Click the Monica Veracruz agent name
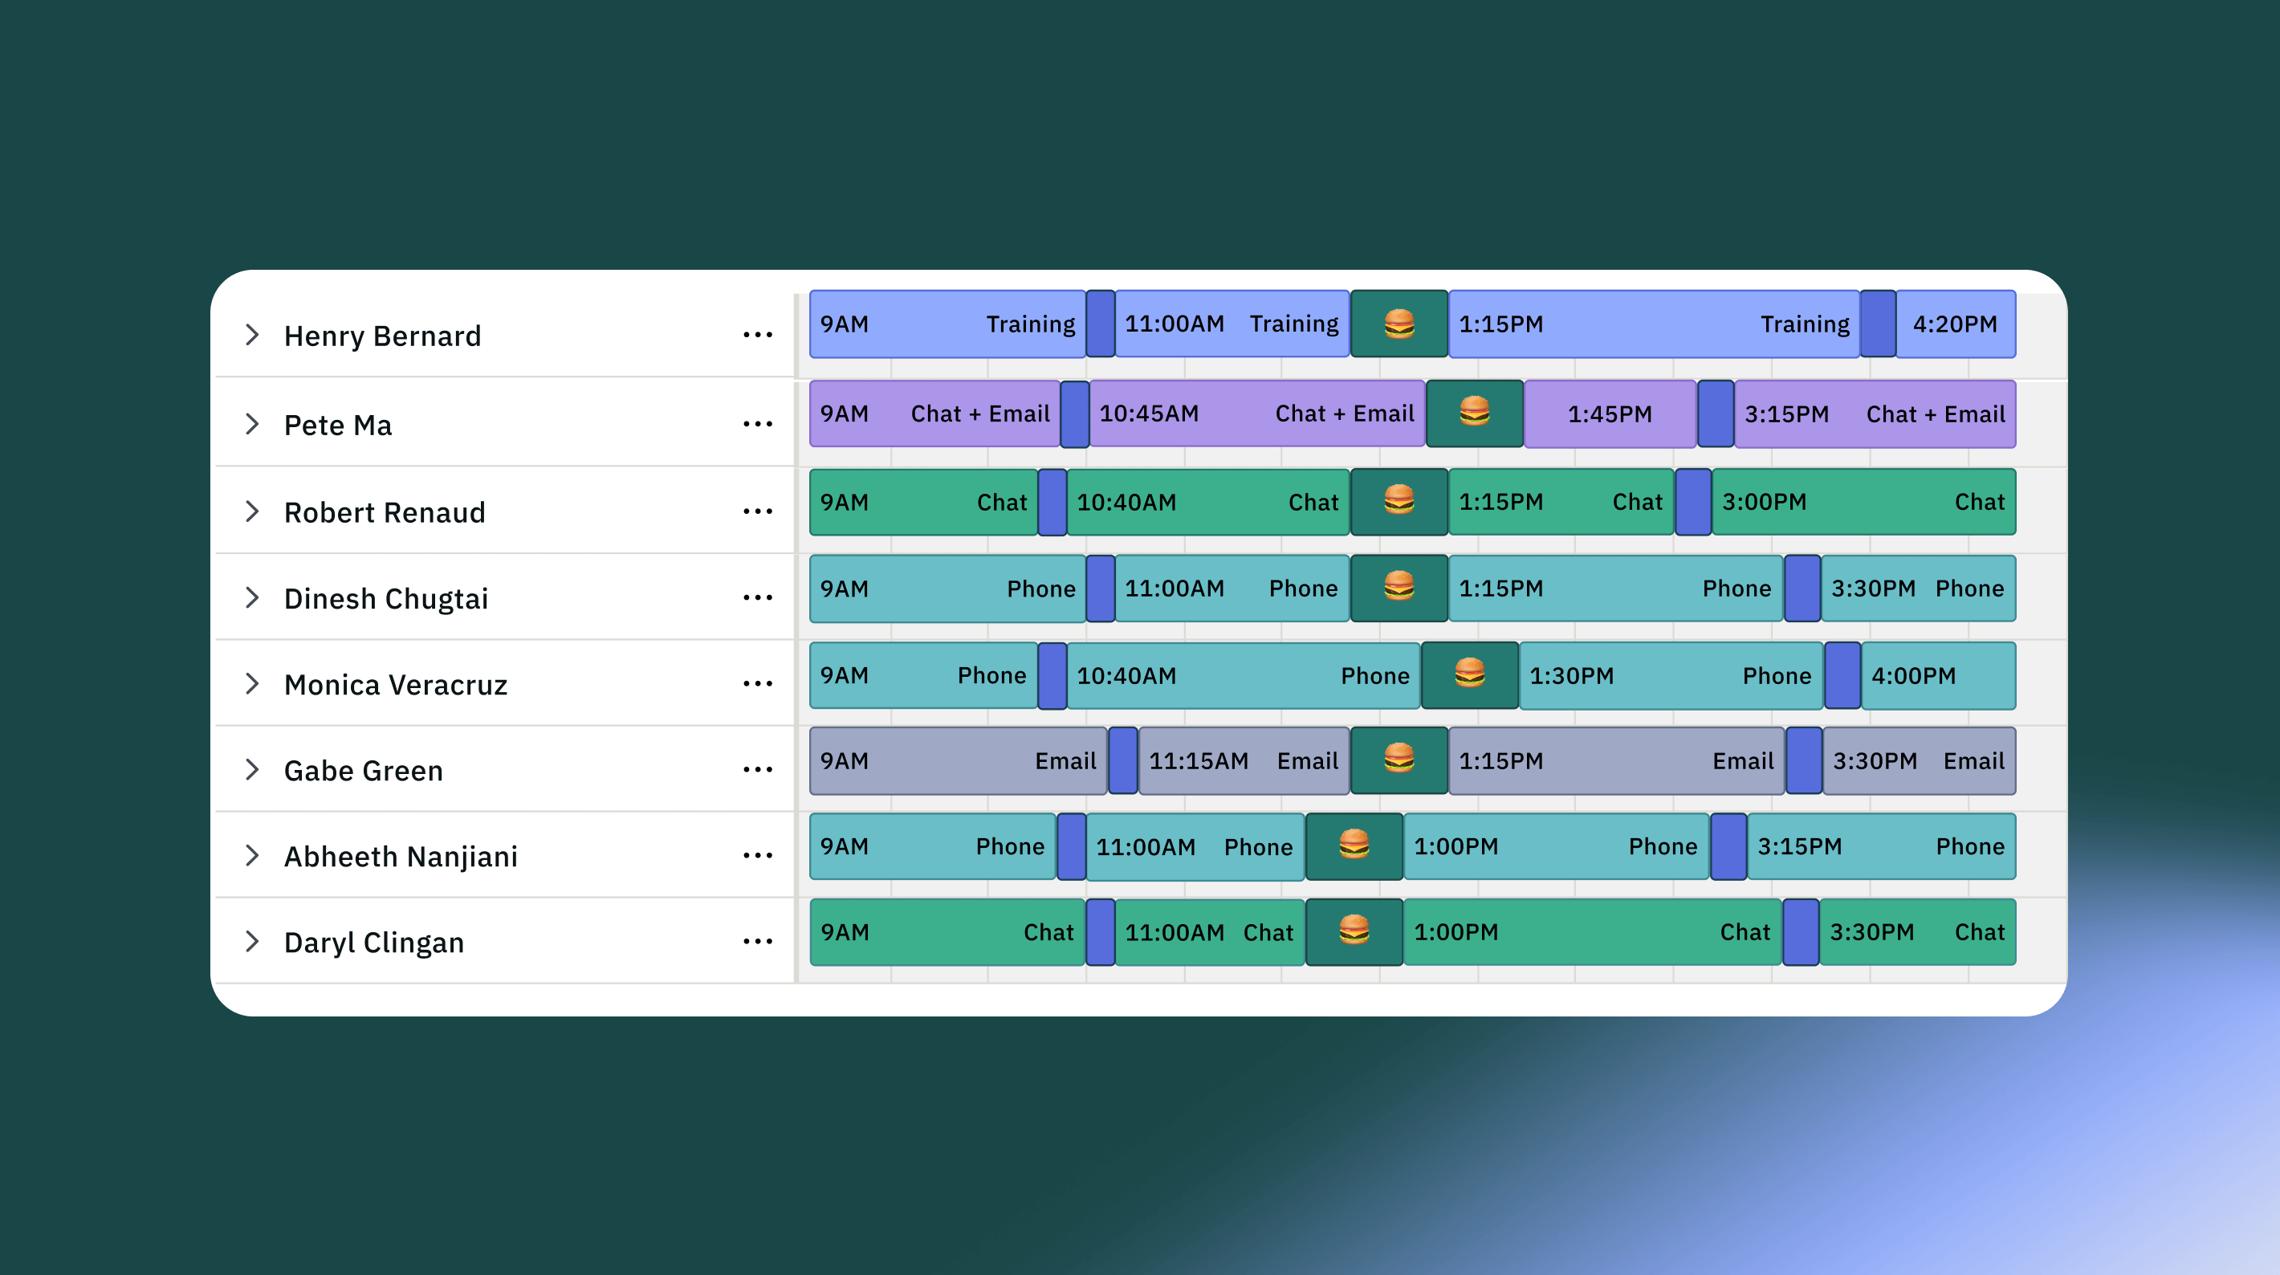Image resolution: width=2280 pixels, height=1275 pixels. coord(396,684)
